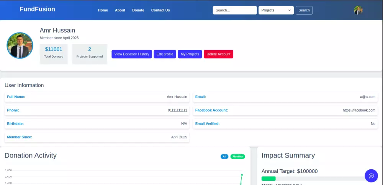
Task: Go to the Home menu item
Action: pyautogui.click(x=103, y=10)
